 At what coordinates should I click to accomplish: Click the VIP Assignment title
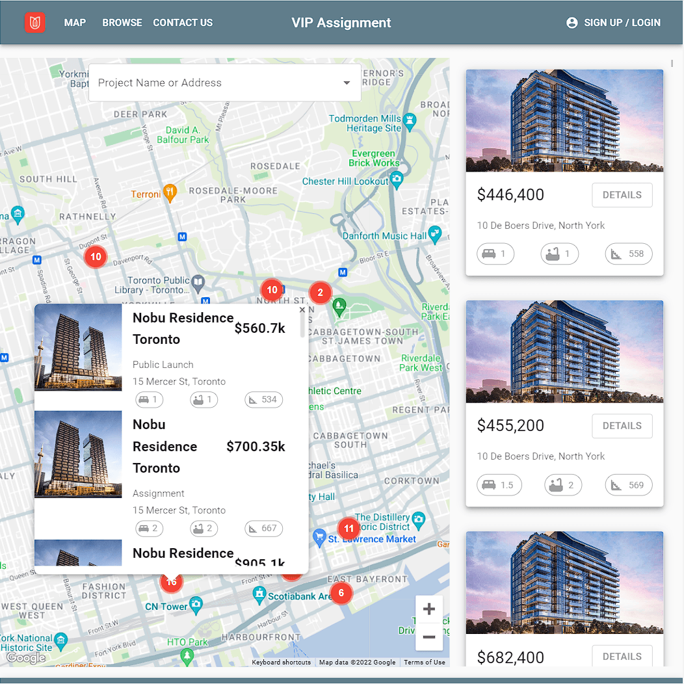click(341, 23)
